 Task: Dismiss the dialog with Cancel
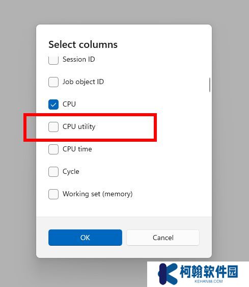[163, 238]
